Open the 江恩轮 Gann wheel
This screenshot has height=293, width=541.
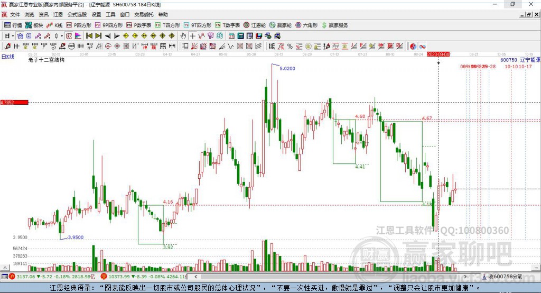click(255, 25)
